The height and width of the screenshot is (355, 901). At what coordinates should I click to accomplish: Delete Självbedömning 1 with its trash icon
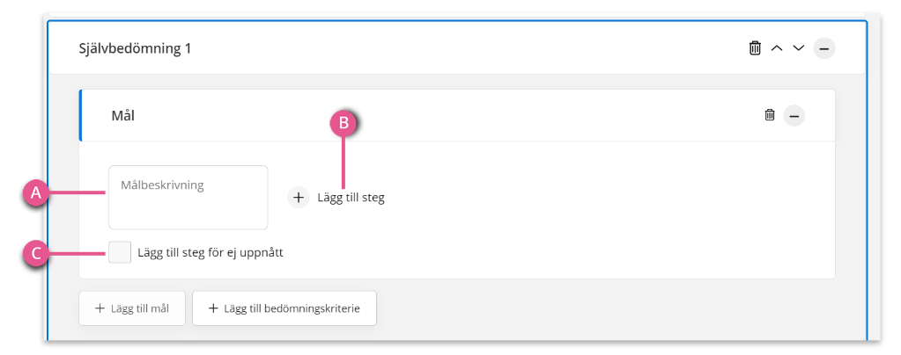pos(755,48)
